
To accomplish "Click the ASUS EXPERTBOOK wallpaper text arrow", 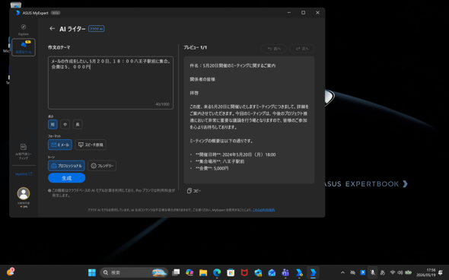I will click(405, 184).
